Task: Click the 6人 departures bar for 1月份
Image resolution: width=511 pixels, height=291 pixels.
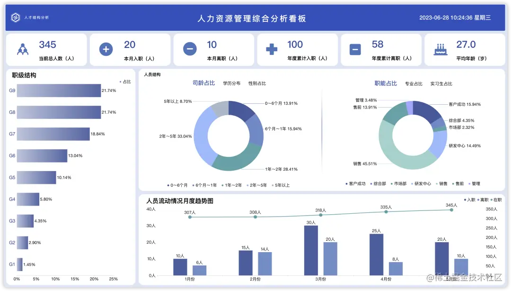Action: (x=200, y=271)
